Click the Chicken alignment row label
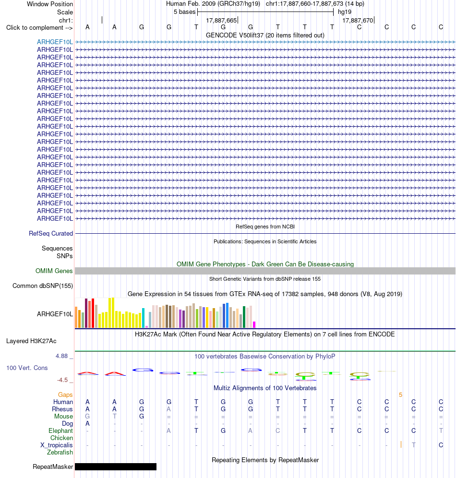The image size is (456, 478). (x=61, y=438)
